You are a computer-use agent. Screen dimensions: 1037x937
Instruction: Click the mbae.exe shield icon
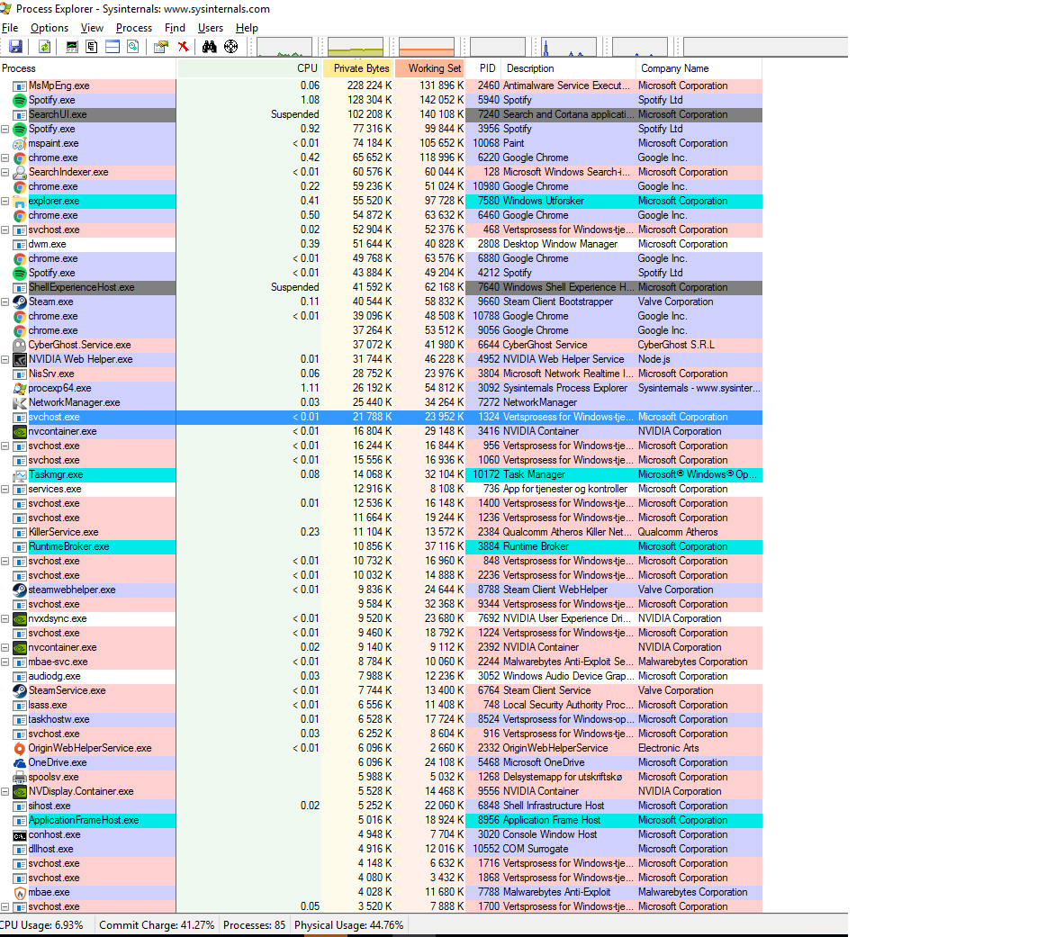click(x=20, y=893)
